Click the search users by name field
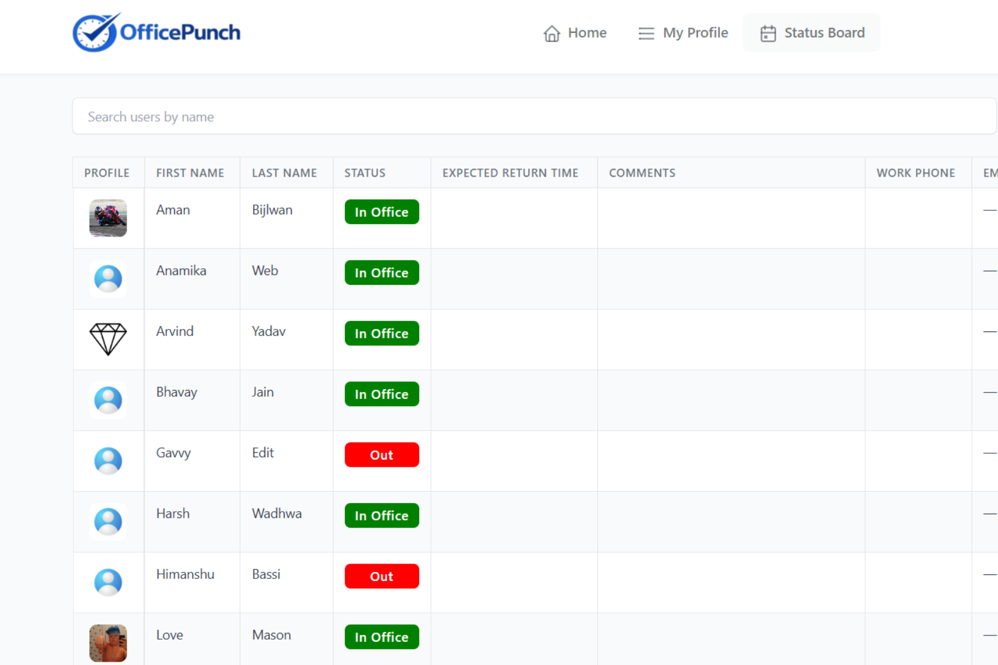Image resolution: width=998 pixels, height=665 pixels. coord(534,116)
